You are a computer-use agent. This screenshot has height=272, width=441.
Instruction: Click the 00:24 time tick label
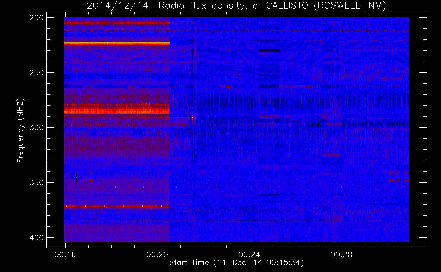tap(249, 255)
